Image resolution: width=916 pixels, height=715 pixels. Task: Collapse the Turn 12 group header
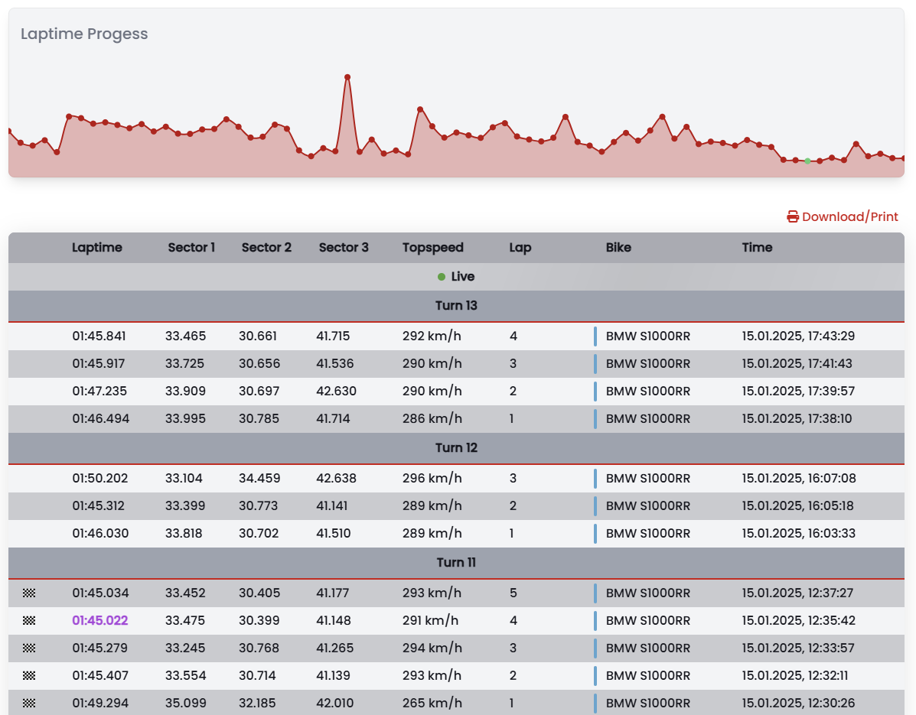(456, 448)
